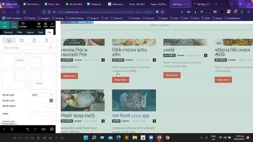This screenshot has height=142, width=253.
Task: Switch to Softaculous browser tab
Action: coord(116,4)
